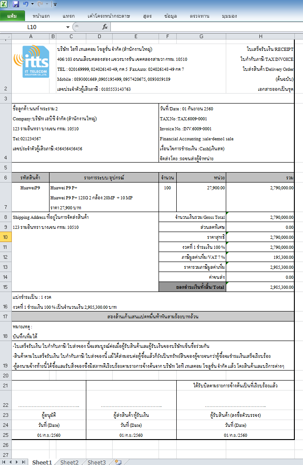Select row 15 header

(x=5, y=287)
